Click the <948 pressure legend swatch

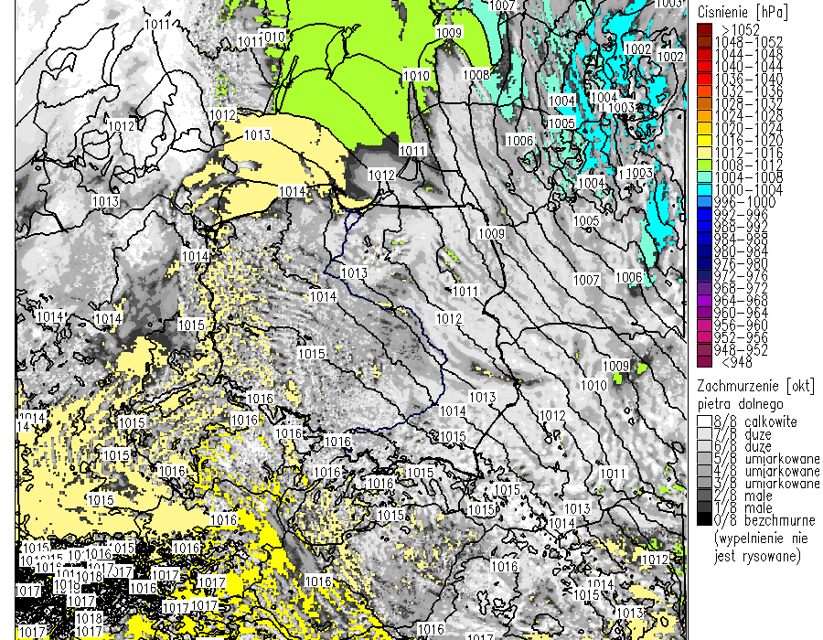(704, 362)
